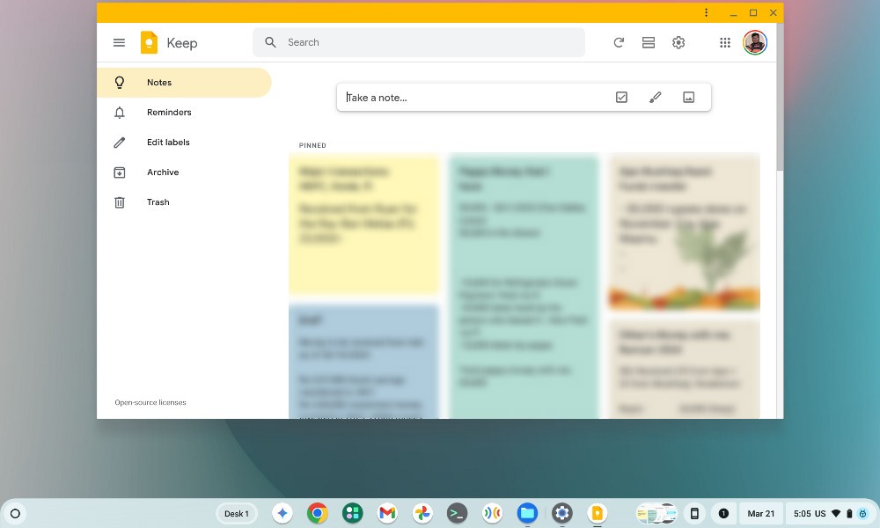Viewport: 880px width, 528px height.
Task: Click the search magnifier icon
Action: coord(270,42)
